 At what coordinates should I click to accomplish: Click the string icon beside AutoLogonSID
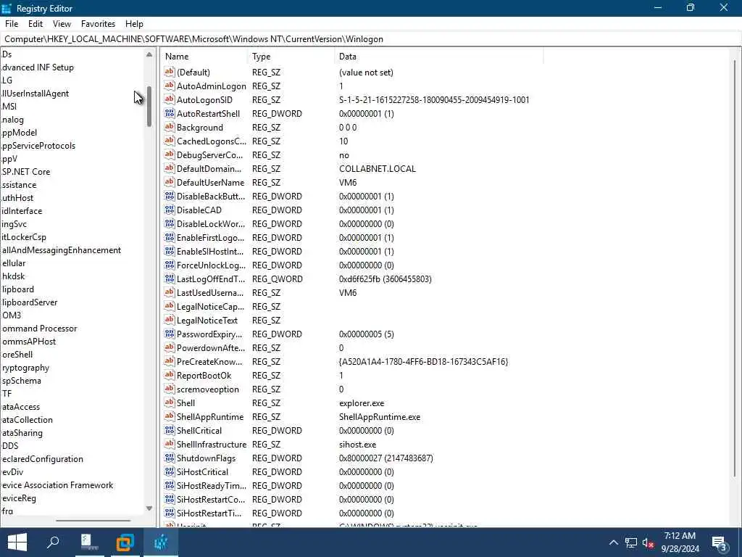coord(169,99)
